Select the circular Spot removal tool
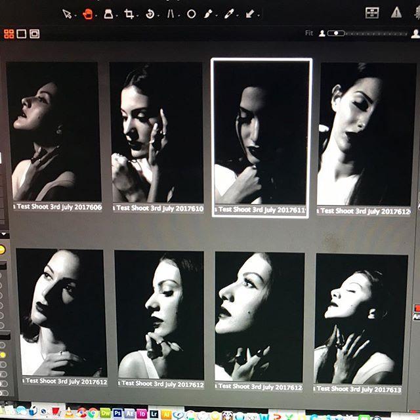The height and width of the screenshot is (420, 420). (191, 14)
